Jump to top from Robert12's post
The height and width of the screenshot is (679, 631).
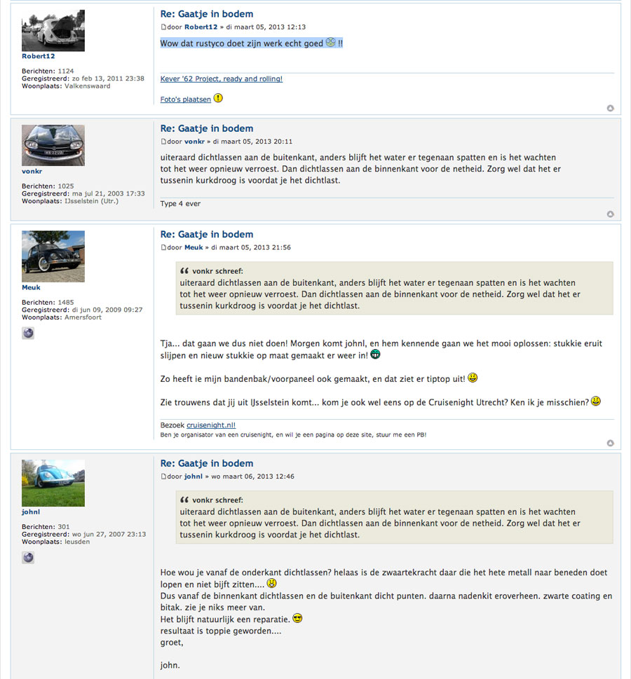coord(610,108)
